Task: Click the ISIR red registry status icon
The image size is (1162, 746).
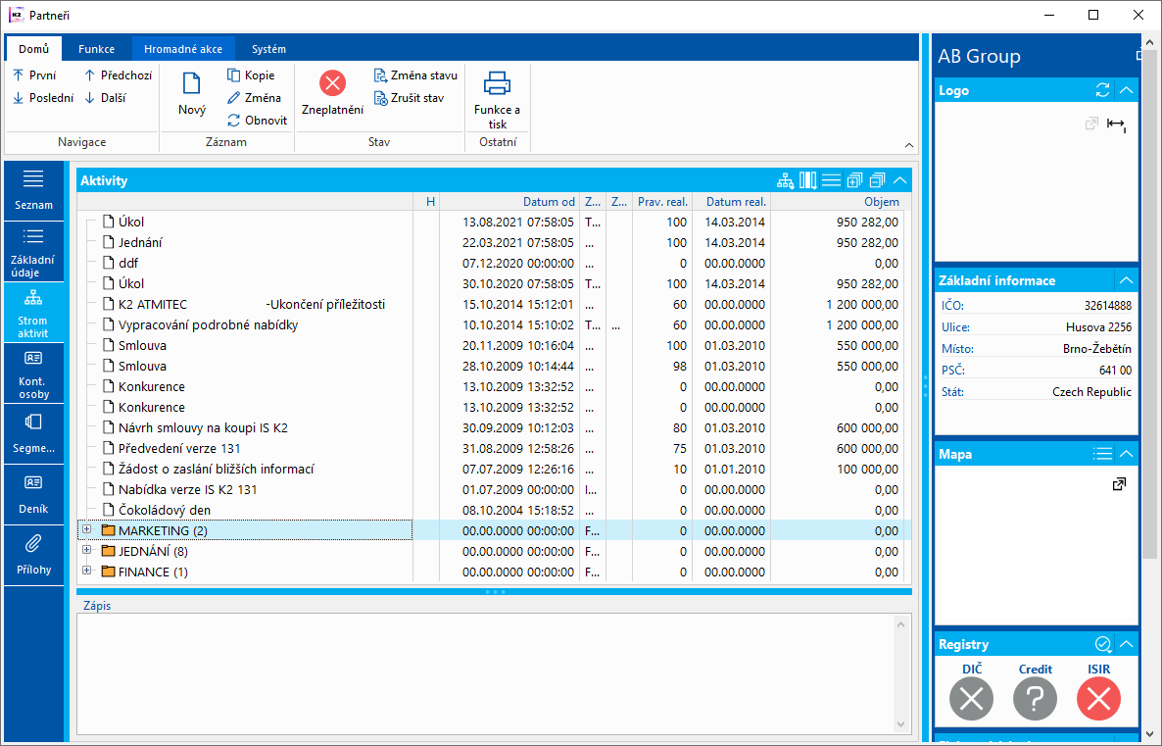Action: [1098, 699]
